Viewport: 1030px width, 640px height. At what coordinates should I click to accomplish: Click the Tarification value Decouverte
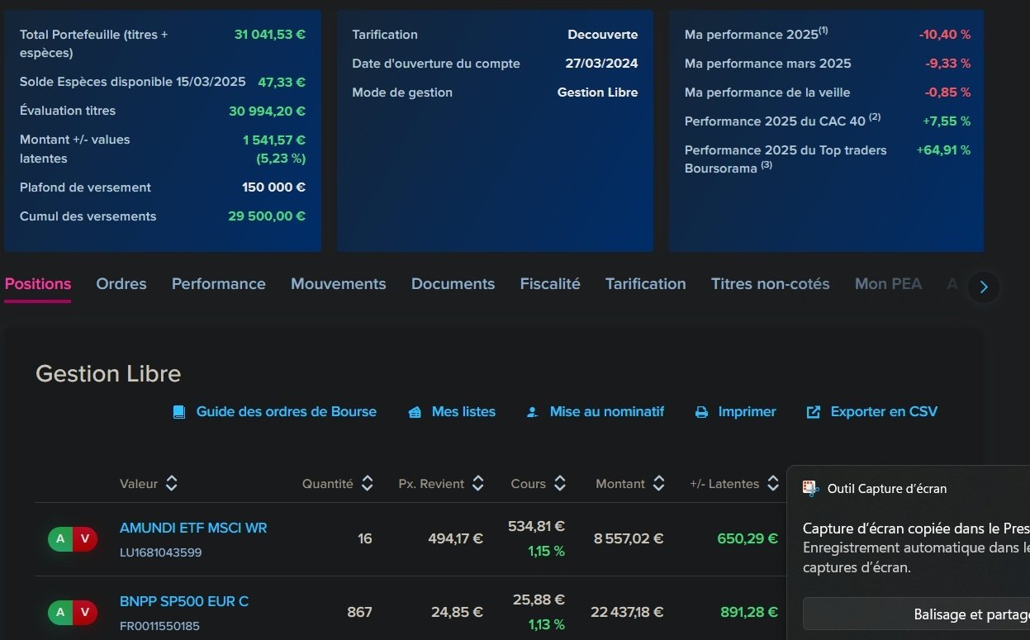603,35
